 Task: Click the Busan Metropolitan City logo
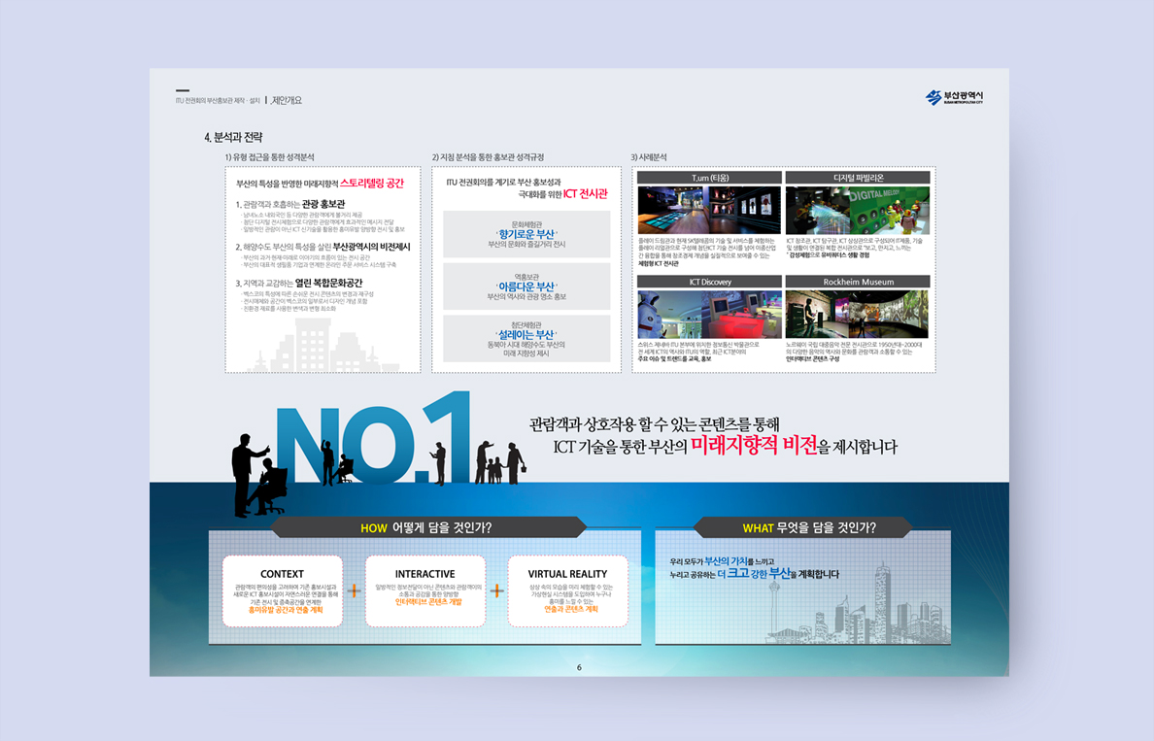point(955,97)
